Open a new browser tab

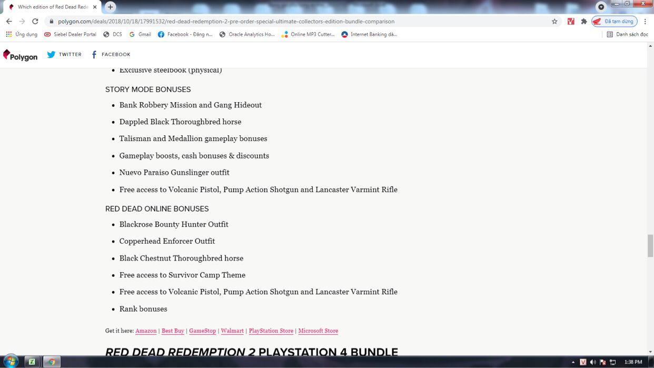tap(110, 7)
